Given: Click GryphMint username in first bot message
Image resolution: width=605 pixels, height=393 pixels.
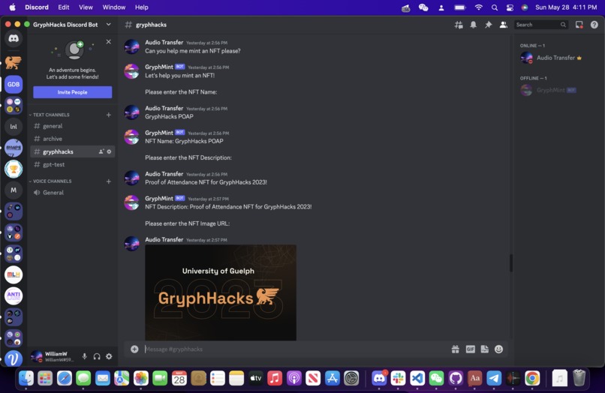Looking at the screenshot, I should [x=159, y=67].
